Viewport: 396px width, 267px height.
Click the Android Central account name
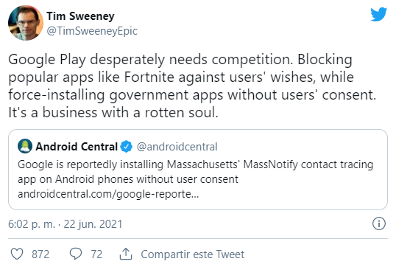coord(77,147)
